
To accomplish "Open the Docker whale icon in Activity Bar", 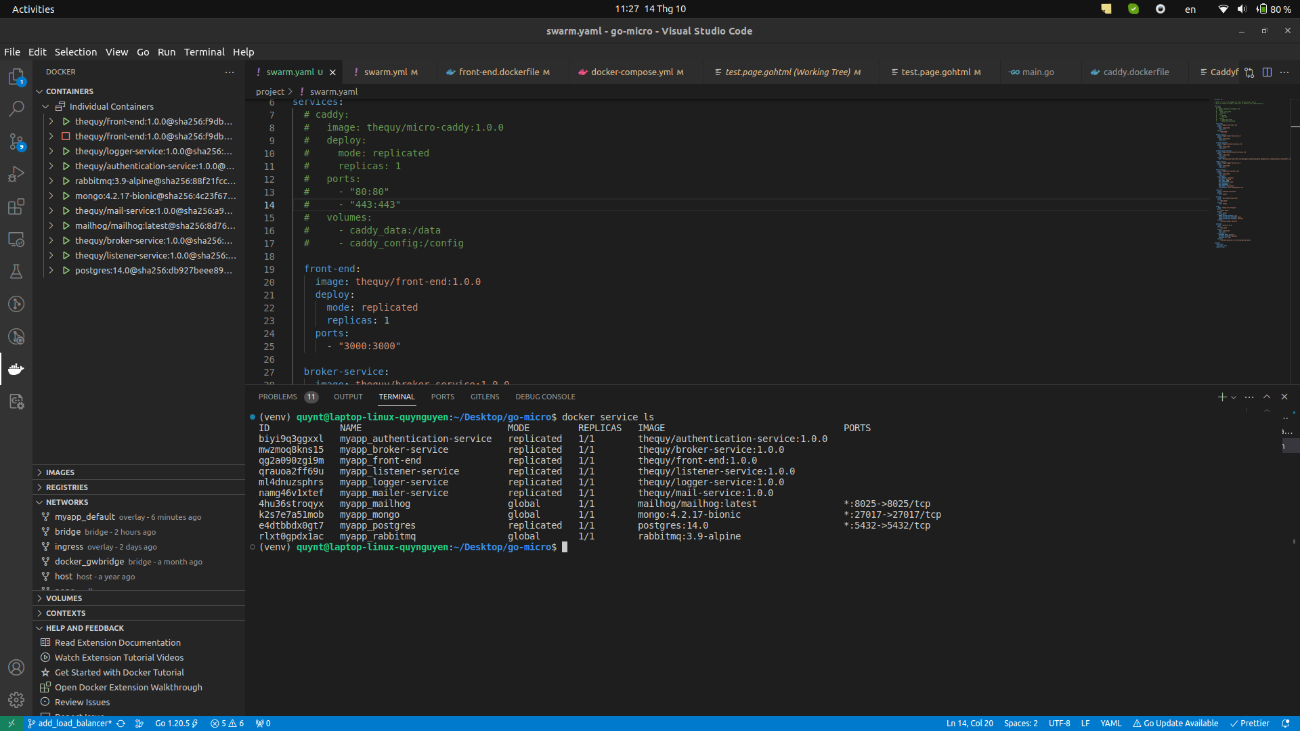I will coord(16,369).
